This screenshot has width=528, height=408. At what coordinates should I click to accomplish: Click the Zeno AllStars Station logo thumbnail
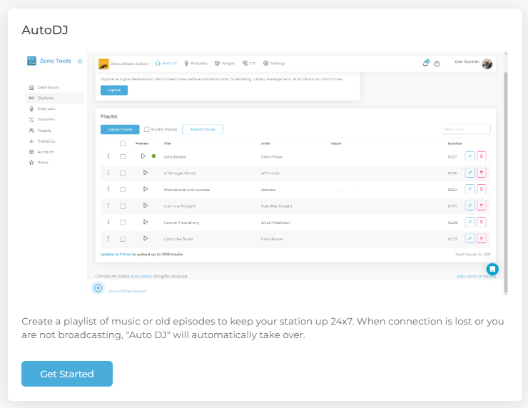click(103, 63)
